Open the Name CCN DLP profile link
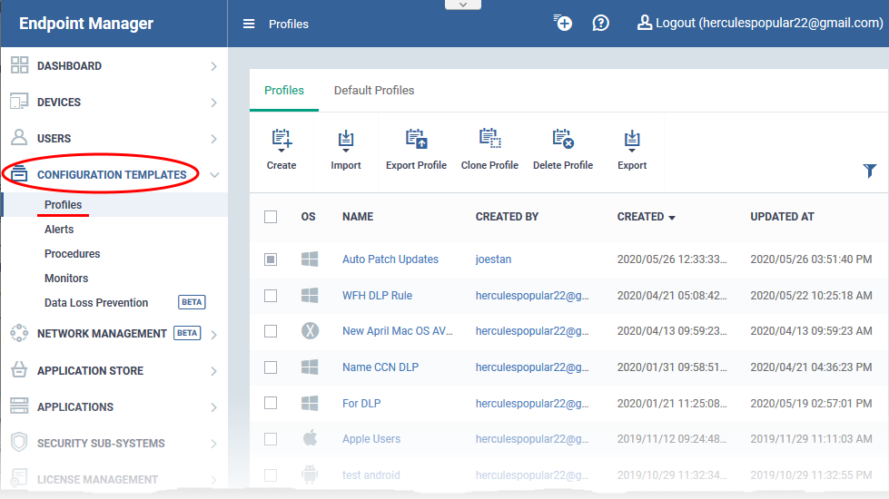The image size is (889, 499). [380, 367]
